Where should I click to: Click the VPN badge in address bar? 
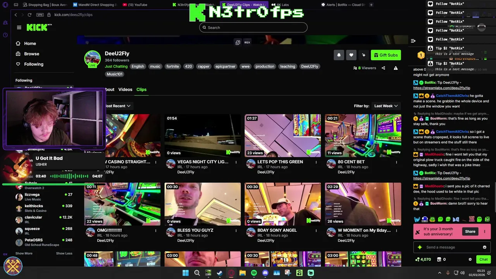click(40, 15)
